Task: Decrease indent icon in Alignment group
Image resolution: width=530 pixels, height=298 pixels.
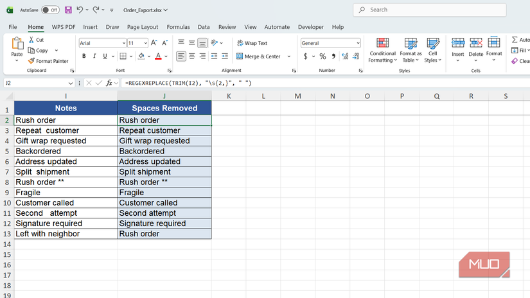Action: tap(214, 56)
